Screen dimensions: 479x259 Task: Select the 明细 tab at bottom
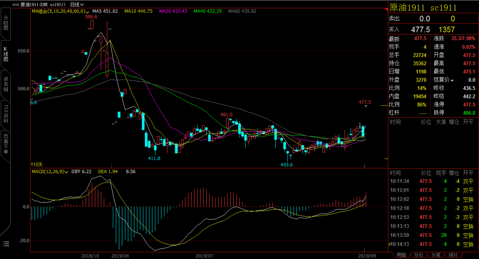pyautogui.click(x=401, y=255)
